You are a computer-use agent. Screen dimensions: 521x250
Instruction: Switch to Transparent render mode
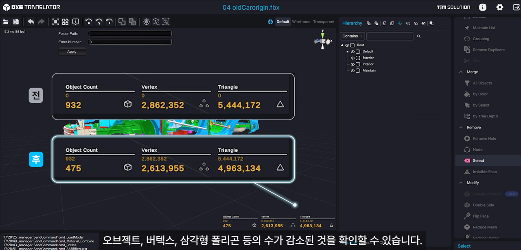tap(324, 22)
